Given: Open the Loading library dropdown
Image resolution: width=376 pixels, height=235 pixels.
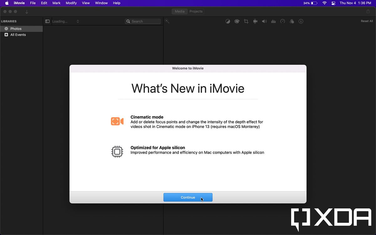Looking at the screenshot, I should click(x=65, y=21).
